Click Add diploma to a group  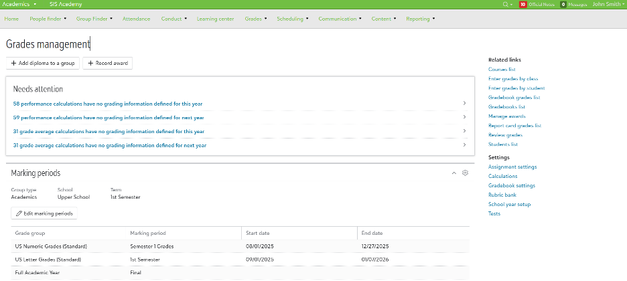(43, 63)
